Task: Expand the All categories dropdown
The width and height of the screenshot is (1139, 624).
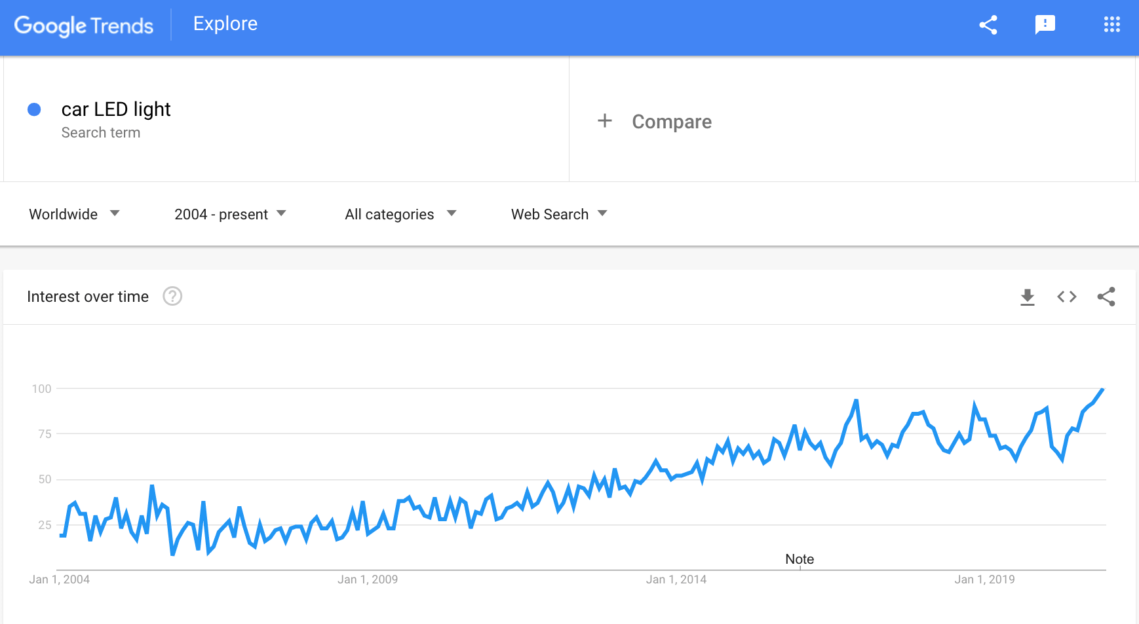Action: 400,214
